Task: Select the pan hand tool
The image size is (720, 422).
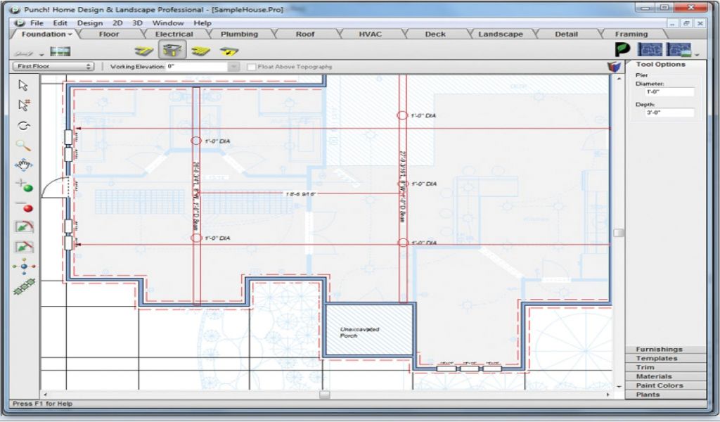Action: coord(23,165)
